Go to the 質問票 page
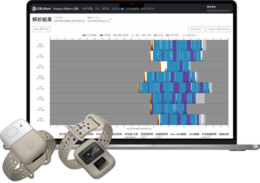This screenshot has width=260, height=183. tap(105, 9)
